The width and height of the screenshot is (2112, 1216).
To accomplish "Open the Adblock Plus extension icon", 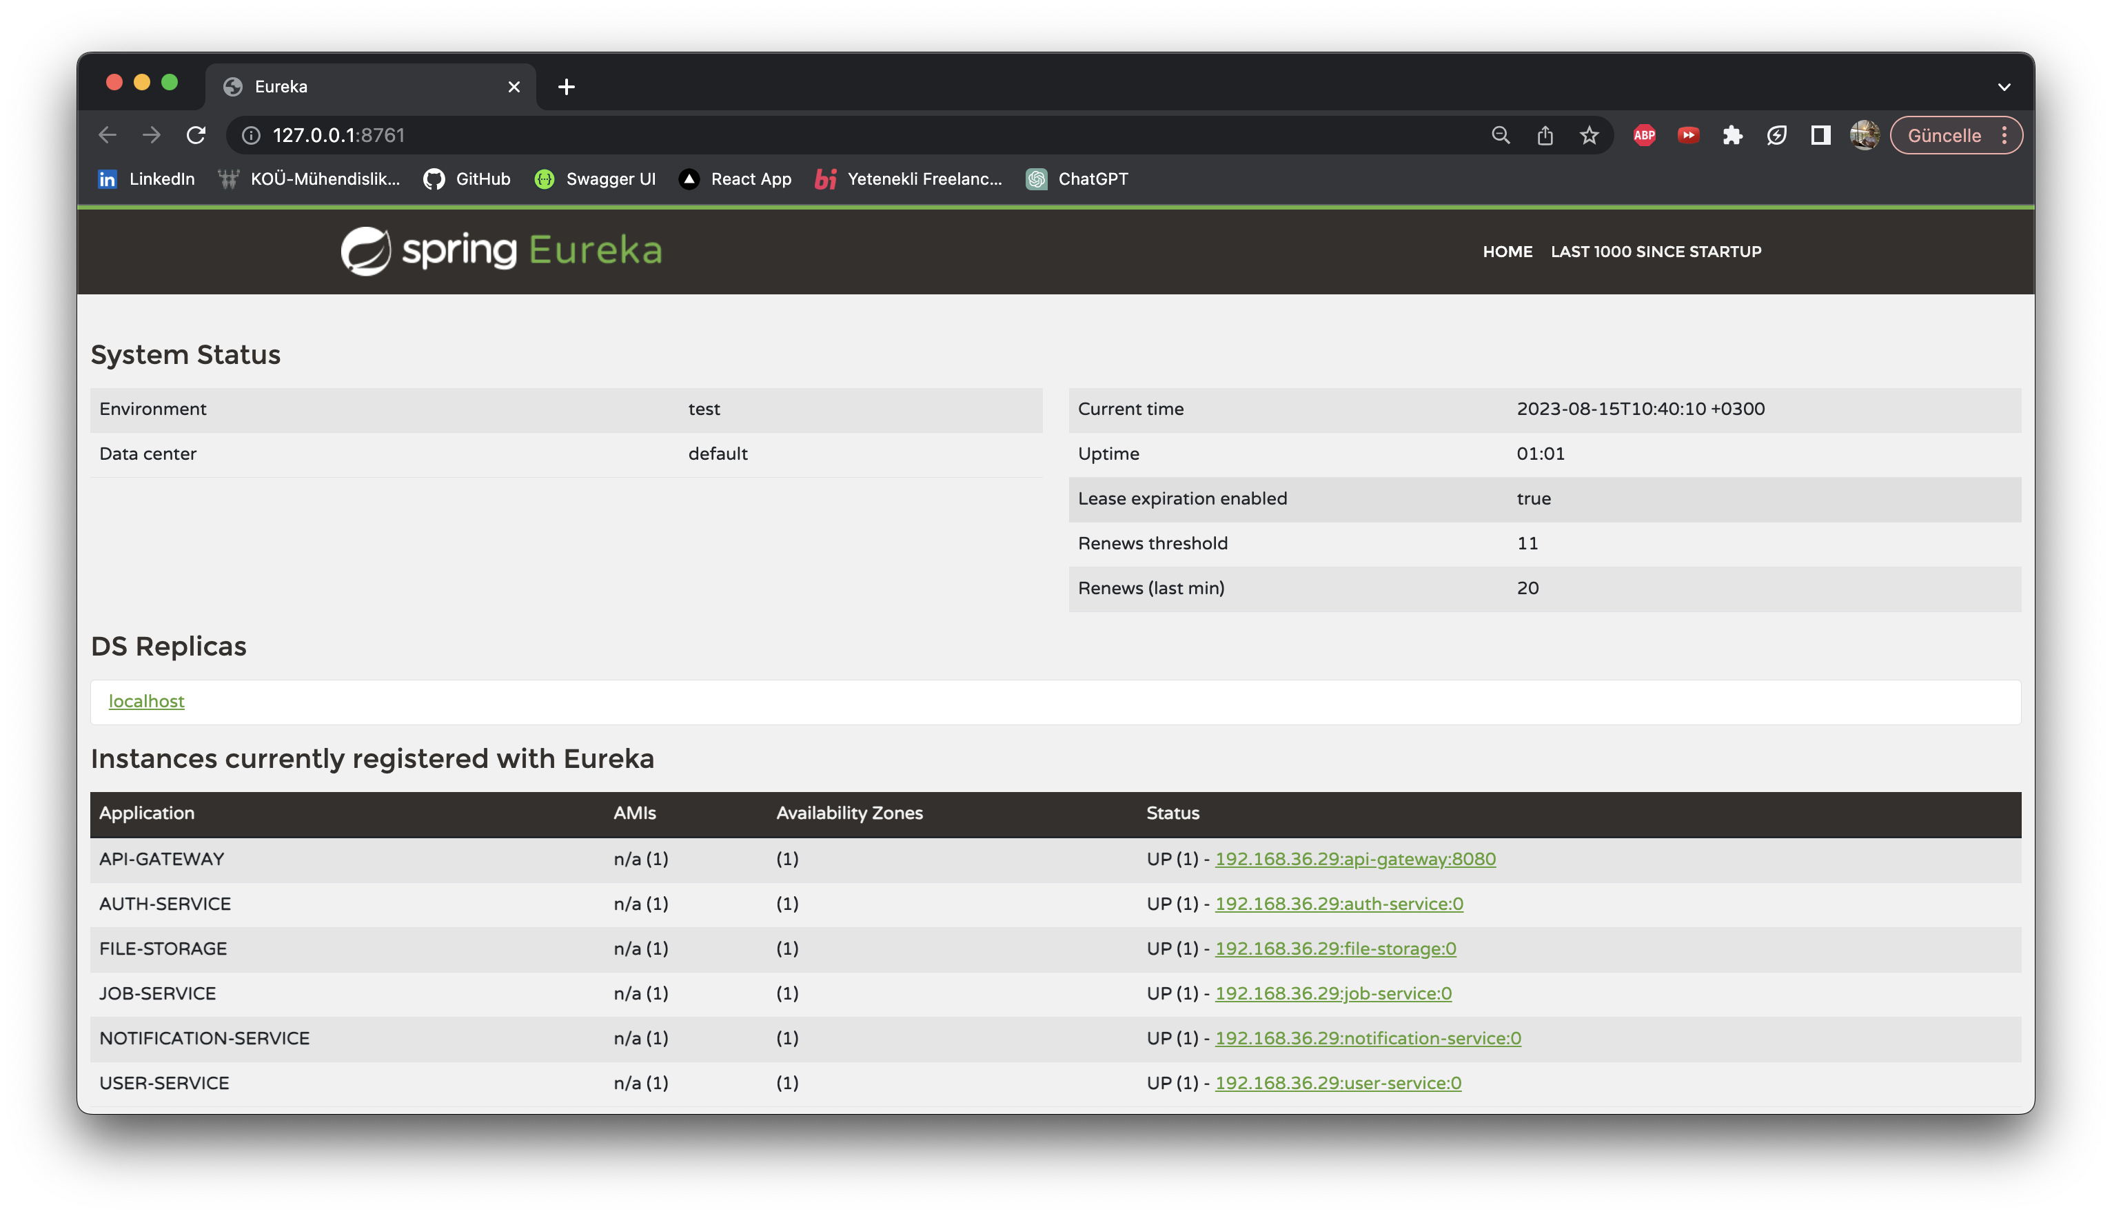I will 1643,135.
